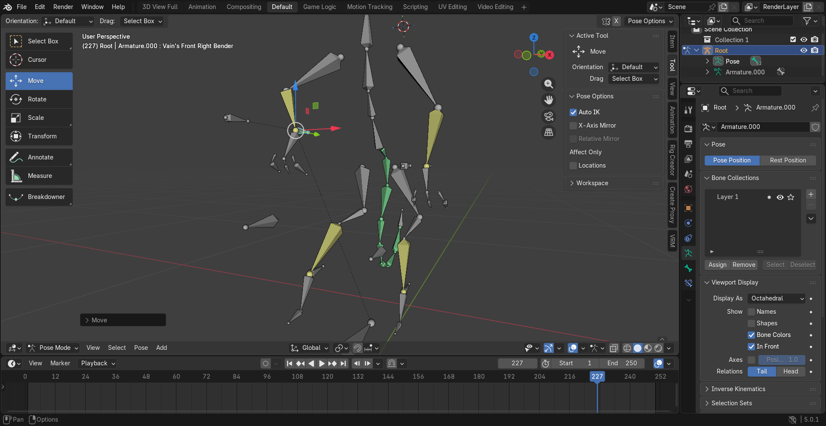Screen dimensions: 826x426
Task: Click the Select Box tool
Action: pyautogui.click(x=39, y=41)
